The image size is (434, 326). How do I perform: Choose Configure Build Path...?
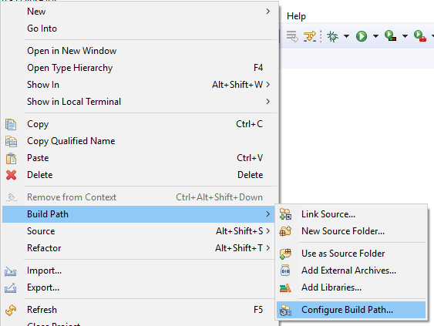tap(352, 310)
